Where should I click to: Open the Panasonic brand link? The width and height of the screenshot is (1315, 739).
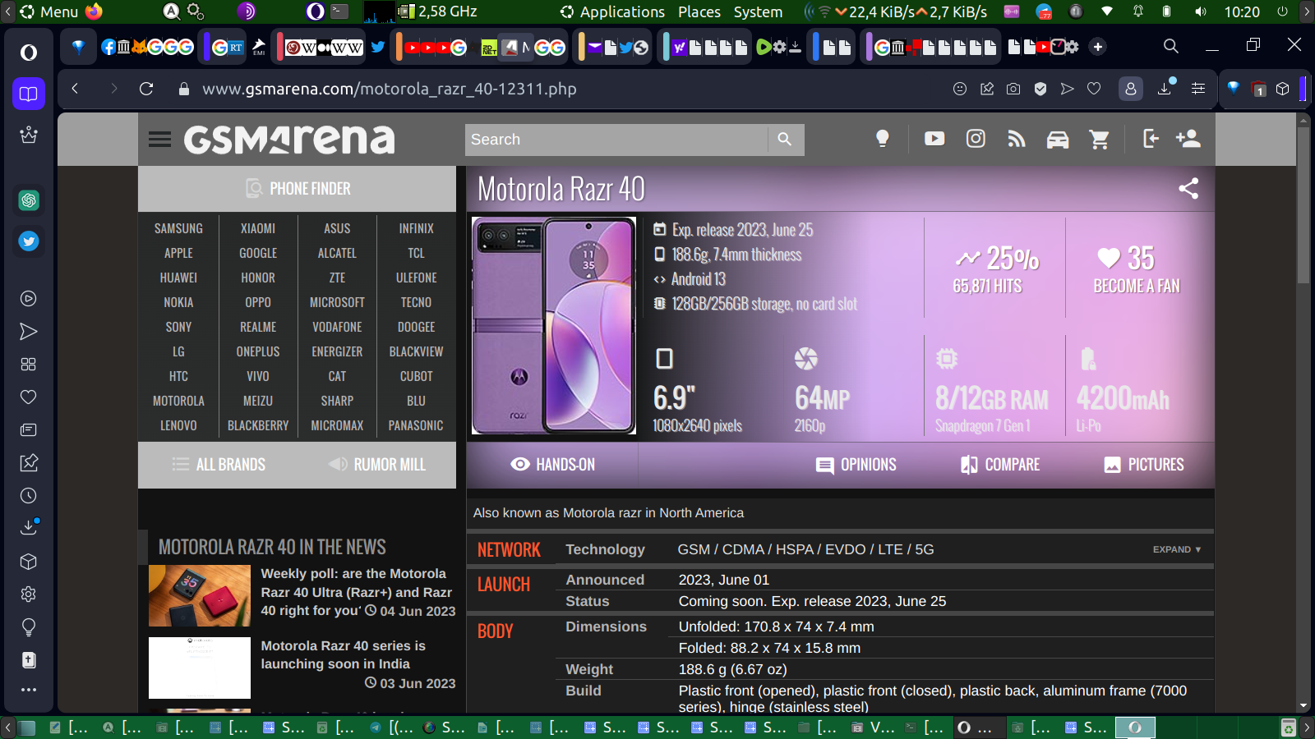coord(416,425)
